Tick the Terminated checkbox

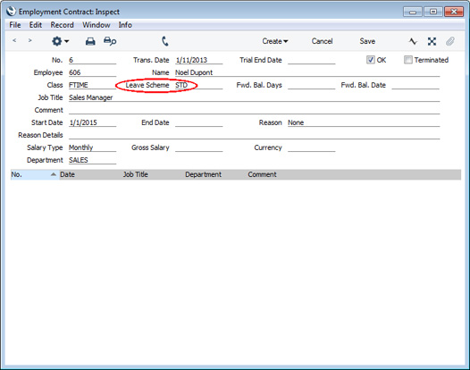point(408,60)
